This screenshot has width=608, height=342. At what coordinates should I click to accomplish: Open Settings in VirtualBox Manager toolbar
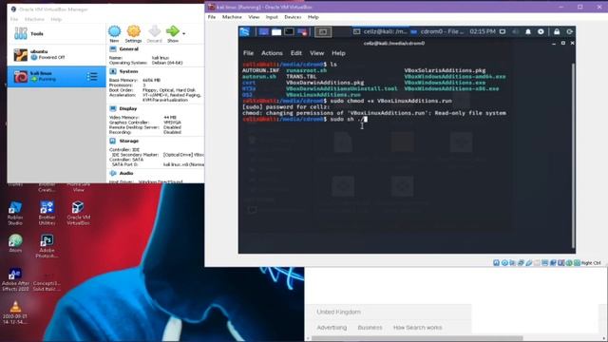pos(133,34)
